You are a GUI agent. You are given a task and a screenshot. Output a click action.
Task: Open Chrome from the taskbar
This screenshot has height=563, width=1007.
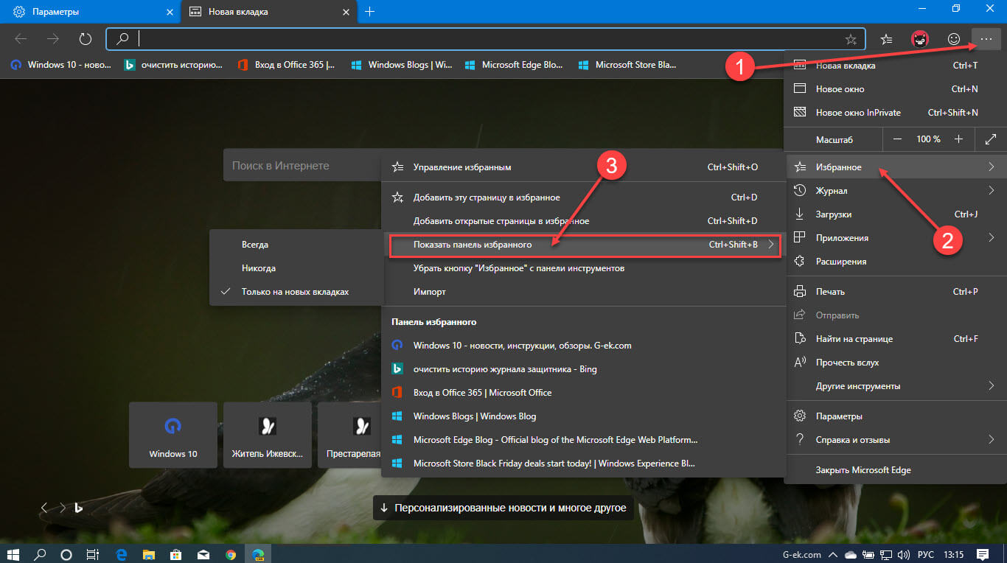(x=231, y=554)
